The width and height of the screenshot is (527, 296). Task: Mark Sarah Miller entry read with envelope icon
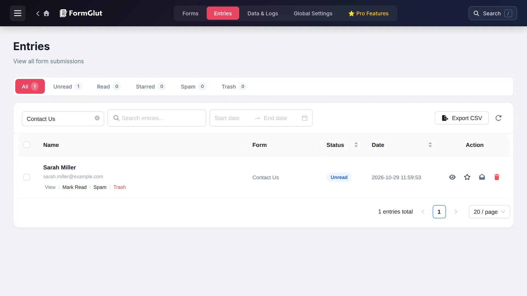tap(482, 177)
